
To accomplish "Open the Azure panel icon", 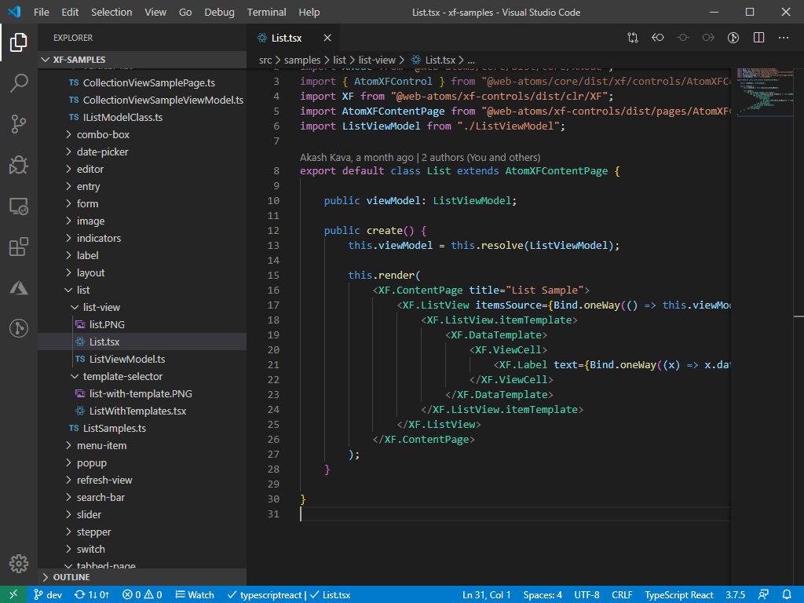I will click(x=19, y=288).
